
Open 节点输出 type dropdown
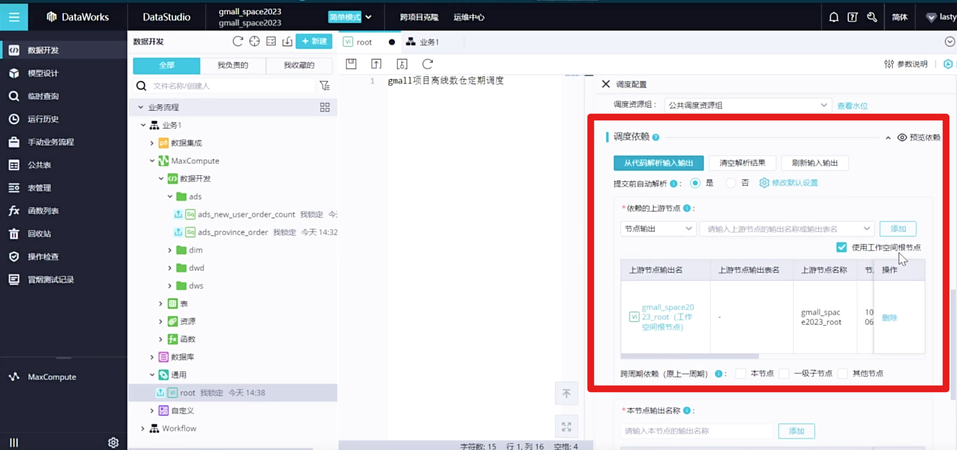[658, 229]
